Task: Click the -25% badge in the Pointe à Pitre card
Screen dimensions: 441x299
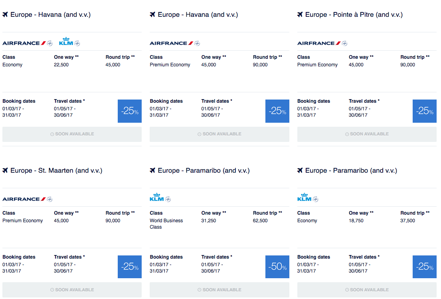Action: 425,111
